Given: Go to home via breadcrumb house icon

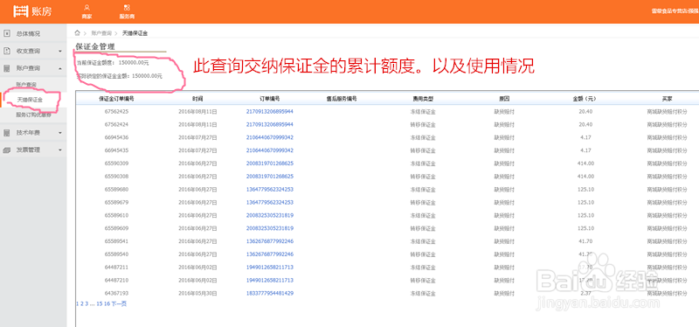Looking at the screenshot, I should click(x=78, y=33).
